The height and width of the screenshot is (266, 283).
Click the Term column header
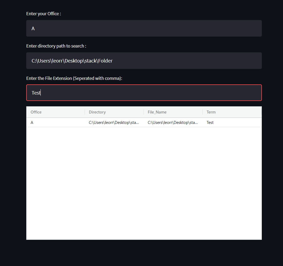tap(232, 112)
